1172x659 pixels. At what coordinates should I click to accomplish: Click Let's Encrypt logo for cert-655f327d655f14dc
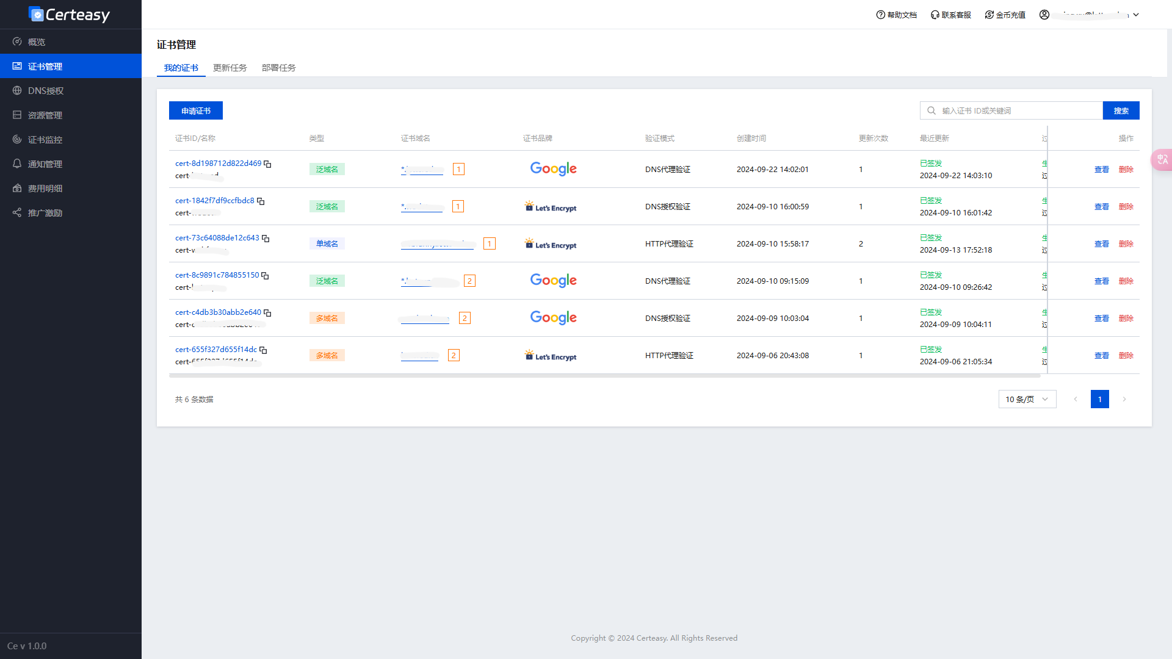pyautogui.click(x=551, y=356)
